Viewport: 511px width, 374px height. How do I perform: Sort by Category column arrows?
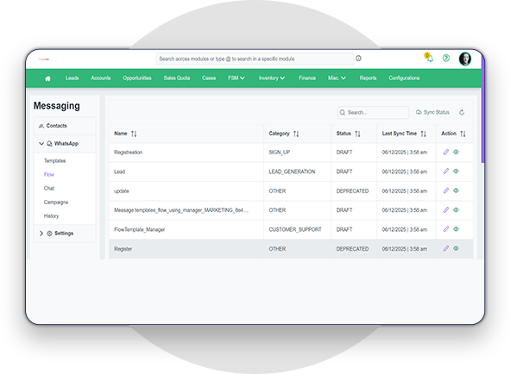point(296,134)
